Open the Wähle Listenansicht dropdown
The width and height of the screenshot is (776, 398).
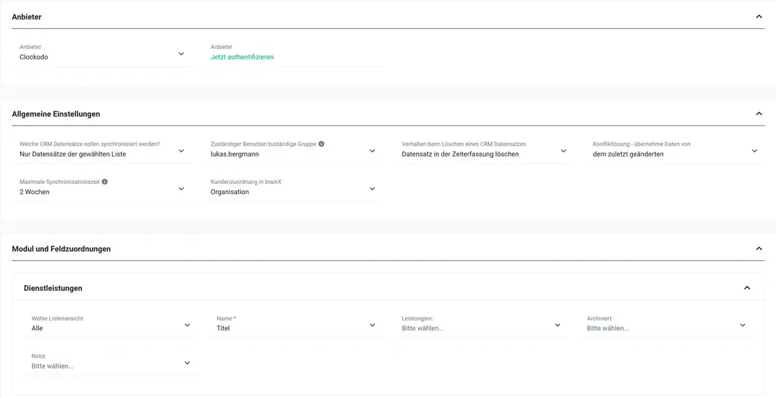point(111,325)
